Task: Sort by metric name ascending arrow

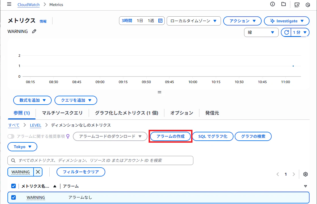Action: pyautogui.click(x=55, y=186)
